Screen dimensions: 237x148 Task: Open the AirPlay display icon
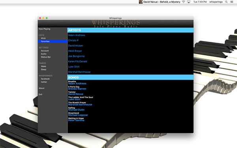(189, 2)
